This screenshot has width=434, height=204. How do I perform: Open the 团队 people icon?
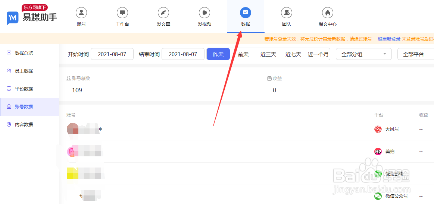[287, 12]
